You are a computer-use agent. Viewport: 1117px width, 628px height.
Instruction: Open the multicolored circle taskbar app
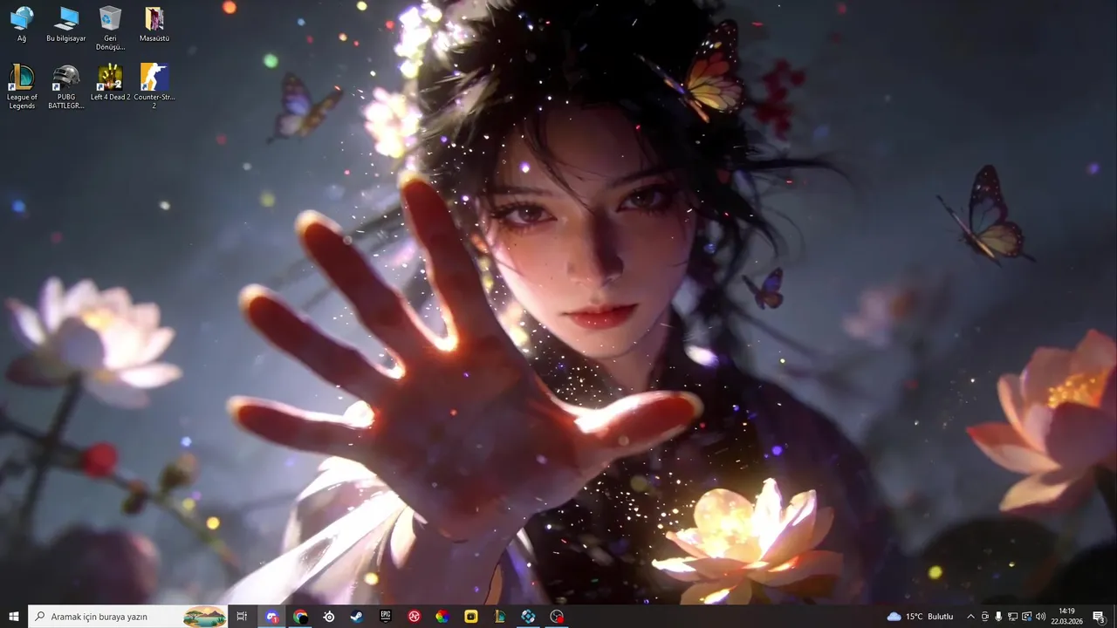pyautogui.click(x=442, y=617)
